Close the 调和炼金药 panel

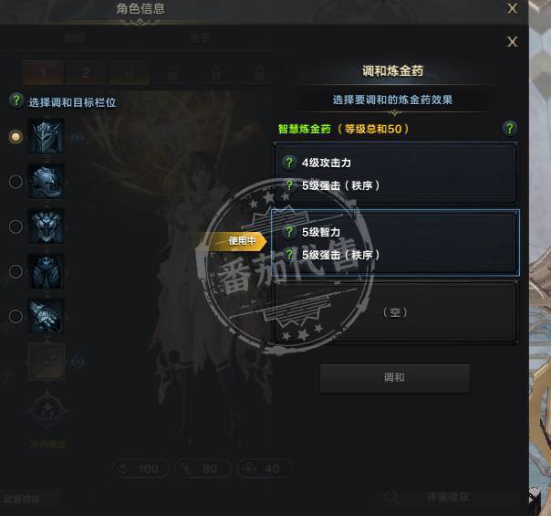pos(512,42)
